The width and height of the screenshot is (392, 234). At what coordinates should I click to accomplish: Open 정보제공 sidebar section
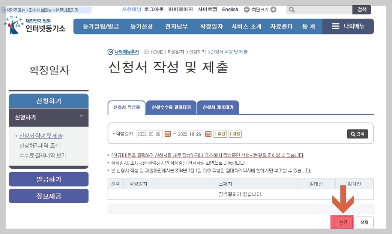(48, 196)
